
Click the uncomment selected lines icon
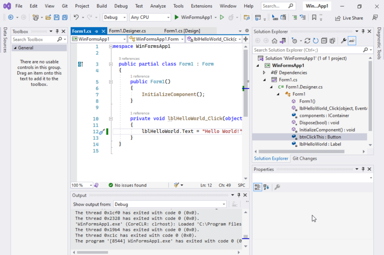tap(303, 17)
